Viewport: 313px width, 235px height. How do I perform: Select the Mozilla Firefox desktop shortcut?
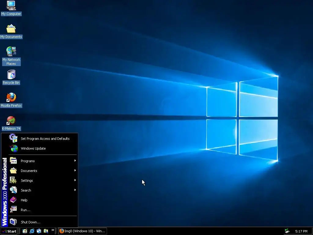point(11,100)
